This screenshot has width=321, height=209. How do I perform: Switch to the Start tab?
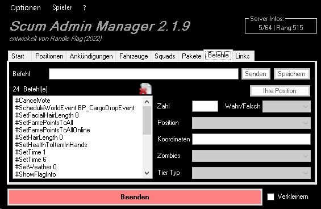(19, 56)
